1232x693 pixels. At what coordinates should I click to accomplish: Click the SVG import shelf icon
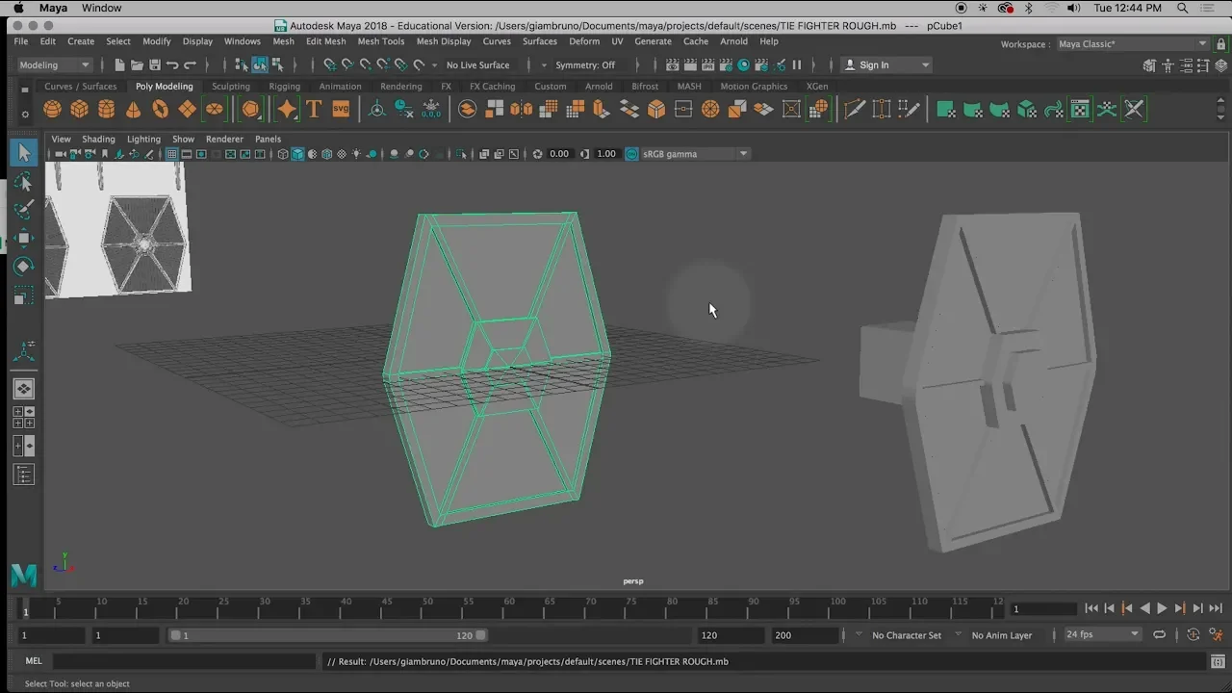pos(341,110)
